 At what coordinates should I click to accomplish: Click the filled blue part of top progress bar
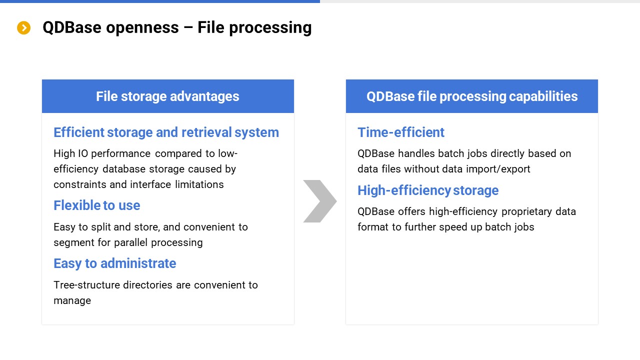(x=160, y=1)
